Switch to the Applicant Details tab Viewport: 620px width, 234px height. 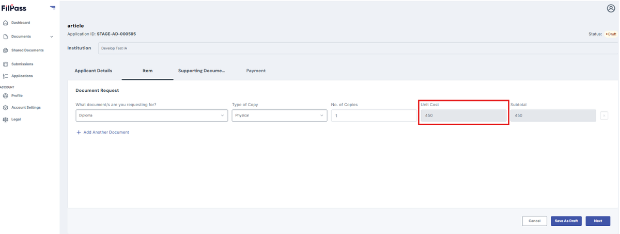tap(94, 71)
